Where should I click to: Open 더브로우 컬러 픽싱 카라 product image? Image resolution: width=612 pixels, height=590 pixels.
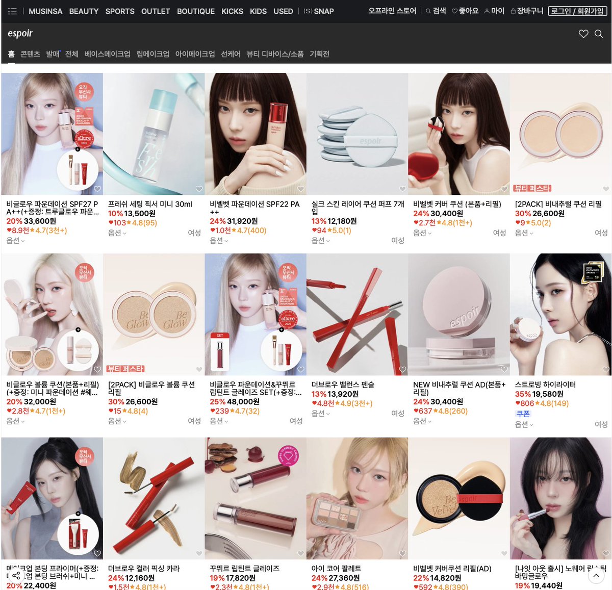click(154, 498)
